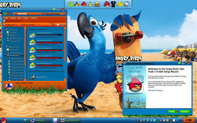Open the recent pages arrow beside navigation buttons

coord(11,14)
